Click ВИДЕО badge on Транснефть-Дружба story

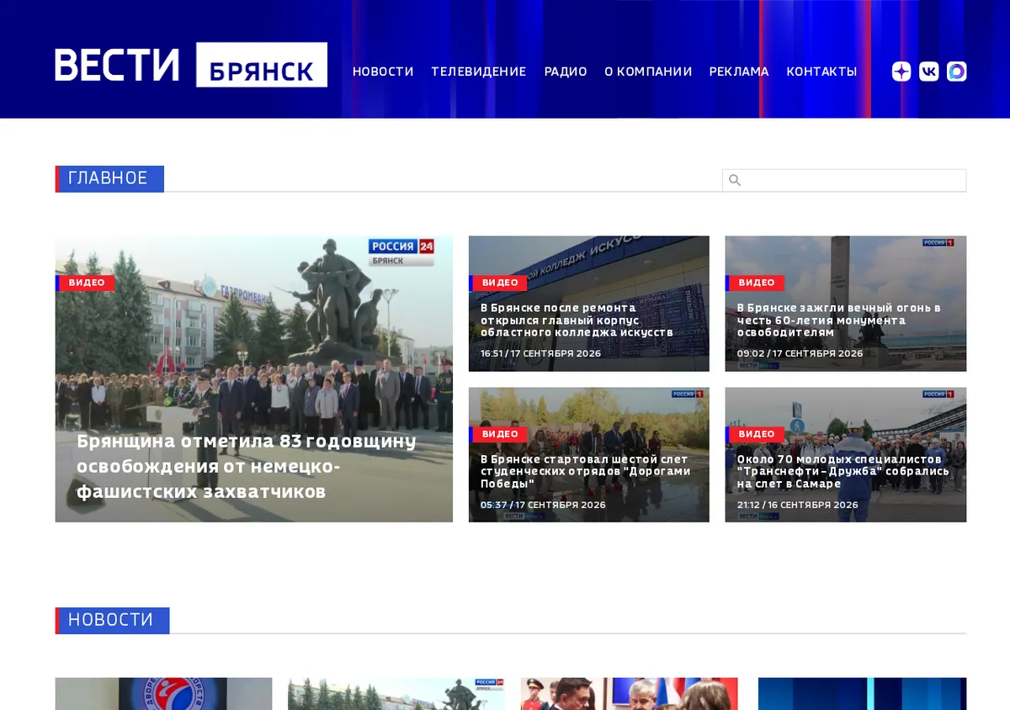[x=755, y=434]
